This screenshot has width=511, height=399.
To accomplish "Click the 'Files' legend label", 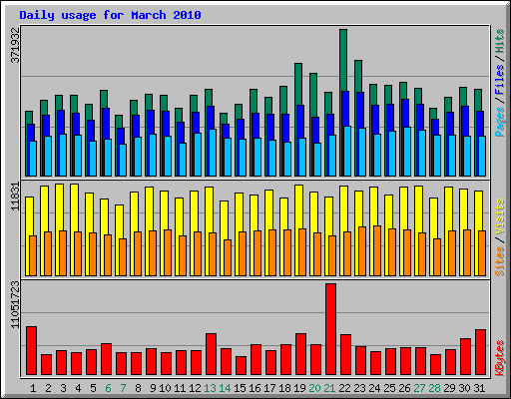I will [500, 80].
